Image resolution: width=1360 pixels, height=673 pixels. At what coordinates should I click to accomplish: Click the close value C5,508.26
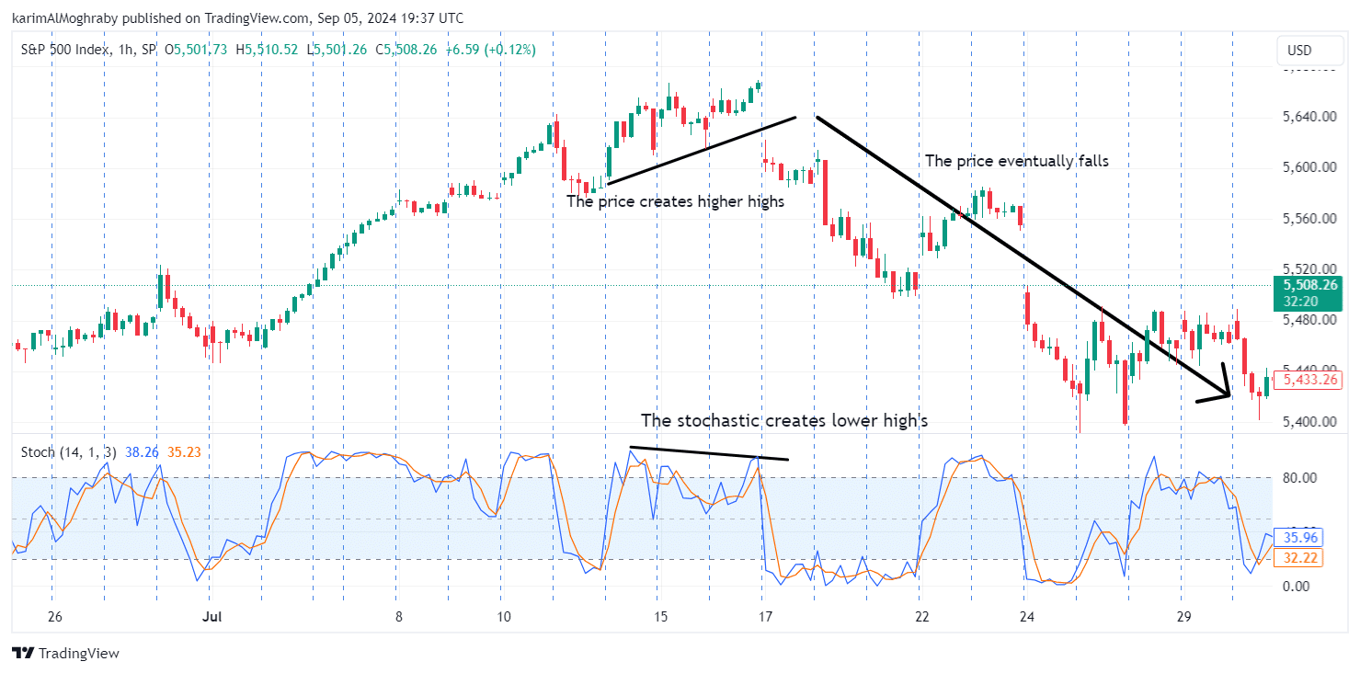[406, 50]
